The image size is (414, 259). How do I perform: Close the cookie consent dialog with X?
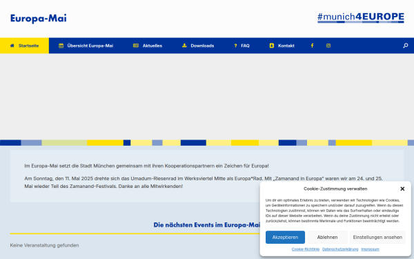click(x=402, y=189)
